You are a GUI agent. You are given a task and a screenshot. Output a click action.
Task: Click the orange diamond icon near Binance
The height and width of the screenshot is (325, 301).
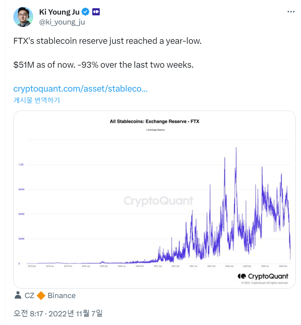41,295
